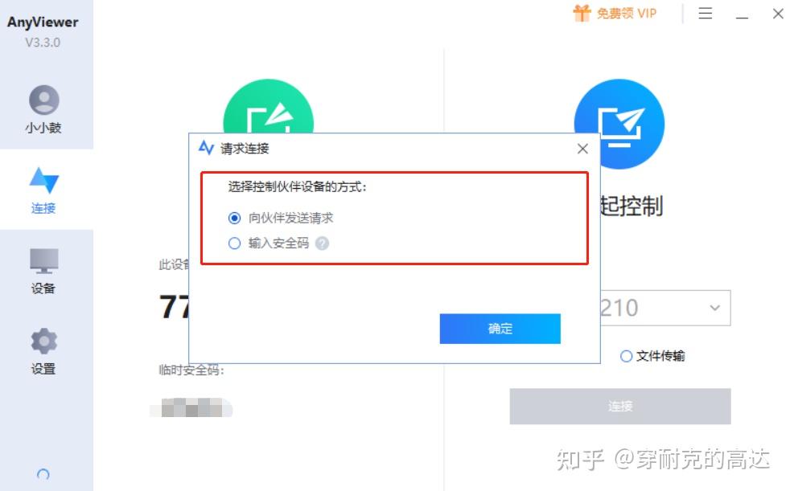This screenshot has width=790, height=491.
Task: Click the partner ID input field
Action: tap(665, 308)
